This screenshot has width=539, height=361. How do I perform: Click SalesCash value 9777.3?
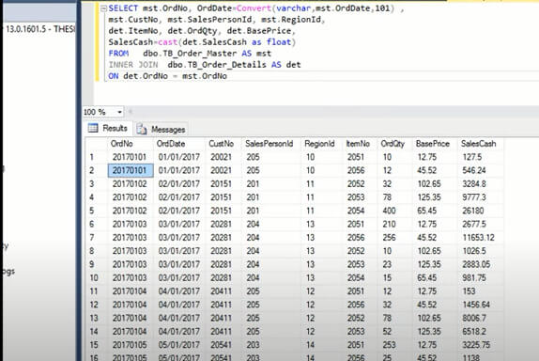point(474,197)
